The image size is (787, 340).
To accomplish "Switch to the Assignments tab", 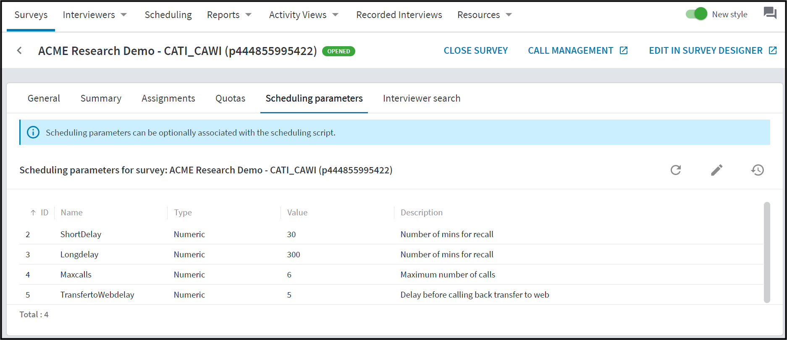I will [x=168, y=98].
